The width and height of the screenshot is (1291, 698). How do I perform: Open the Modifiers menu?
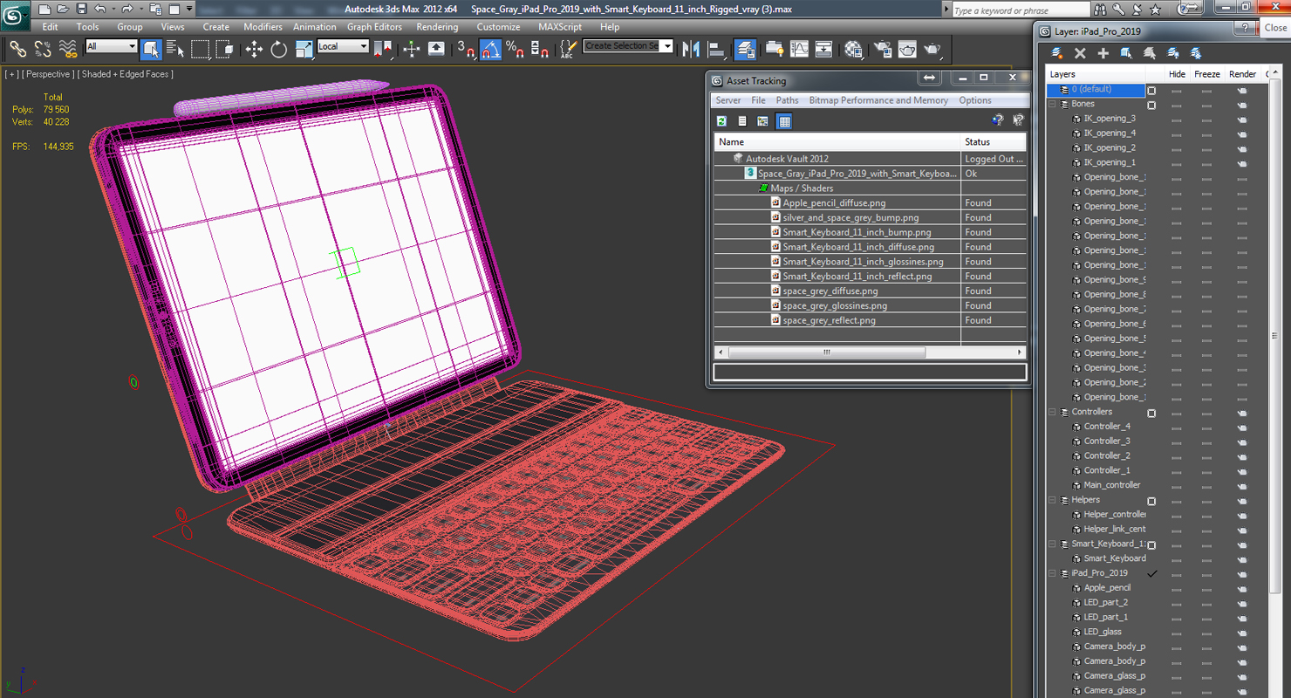[263, 27]
